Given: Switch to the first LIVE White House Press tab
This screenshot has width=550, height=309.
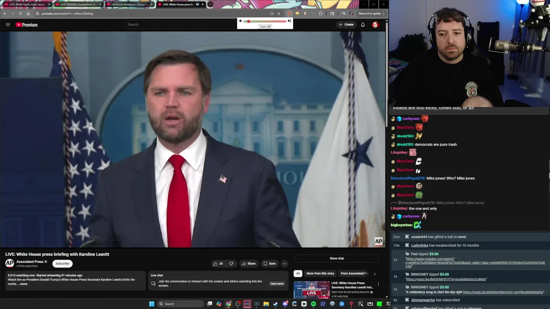Looking at the screenshot, I should click(27, 4).
